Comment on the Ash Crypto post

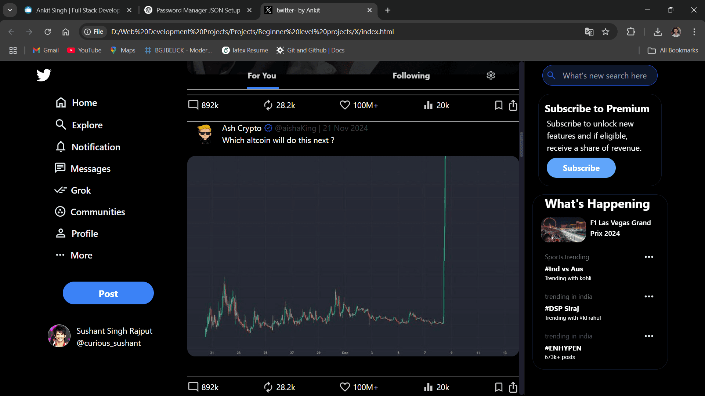click(x=194, y=387)
